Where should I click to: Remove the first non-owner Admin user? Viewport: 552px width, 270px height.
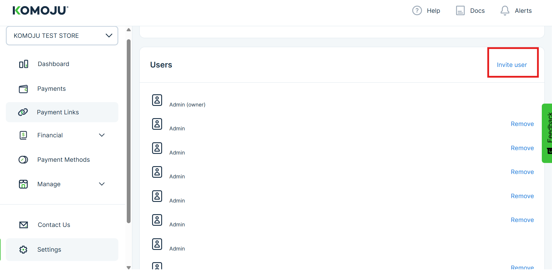522,124
